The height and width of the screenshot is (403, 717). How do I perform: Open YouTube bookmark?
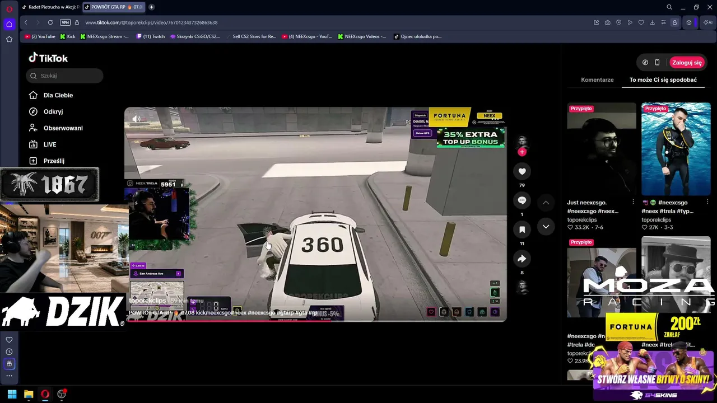(x=40, y=36)
